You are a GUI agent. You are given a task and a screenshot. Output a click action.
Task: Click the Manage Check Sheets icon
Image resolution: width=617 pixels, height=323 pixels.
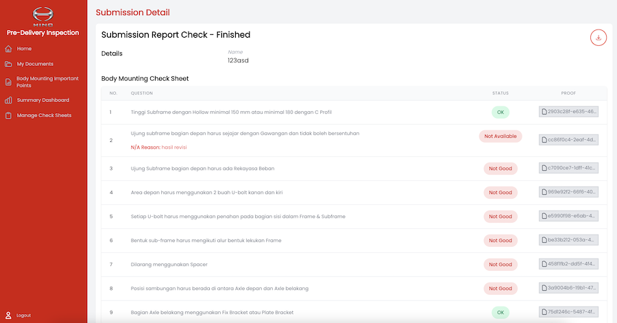click(8, 115)
